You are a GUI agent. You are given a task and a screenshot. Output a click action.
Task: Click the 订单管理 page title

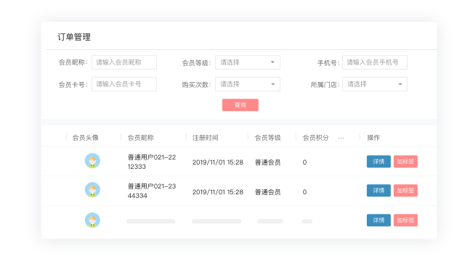point(74,37)
